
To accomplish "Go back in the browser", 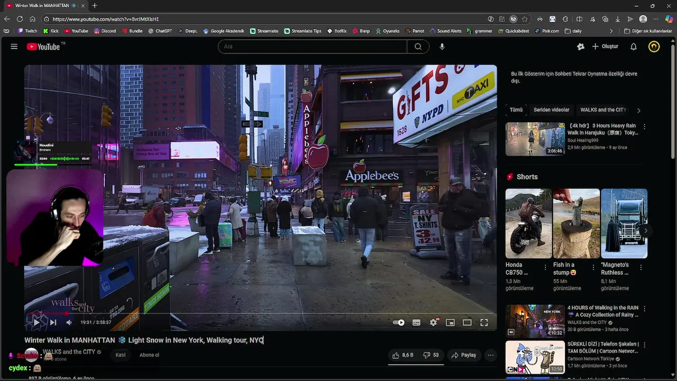I will [7, 19].
